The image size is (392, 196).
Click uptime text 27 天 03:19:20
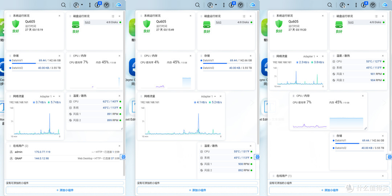298,29
